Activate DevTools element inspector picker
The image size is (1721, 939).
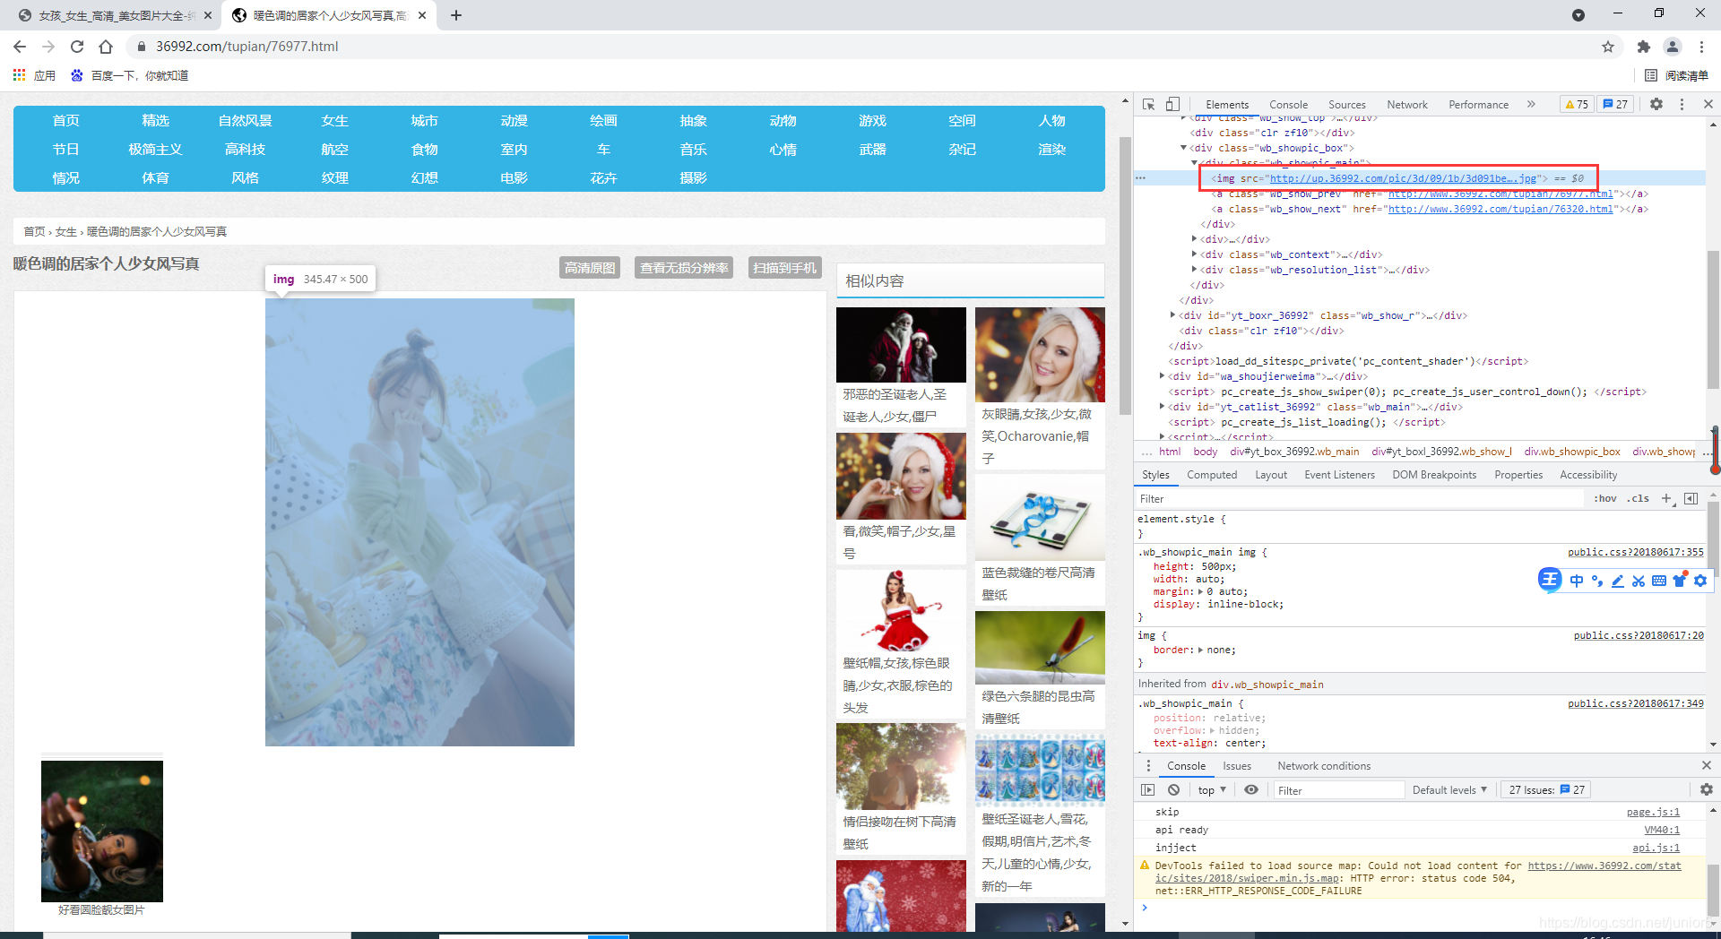click(x=1148, y=105)
